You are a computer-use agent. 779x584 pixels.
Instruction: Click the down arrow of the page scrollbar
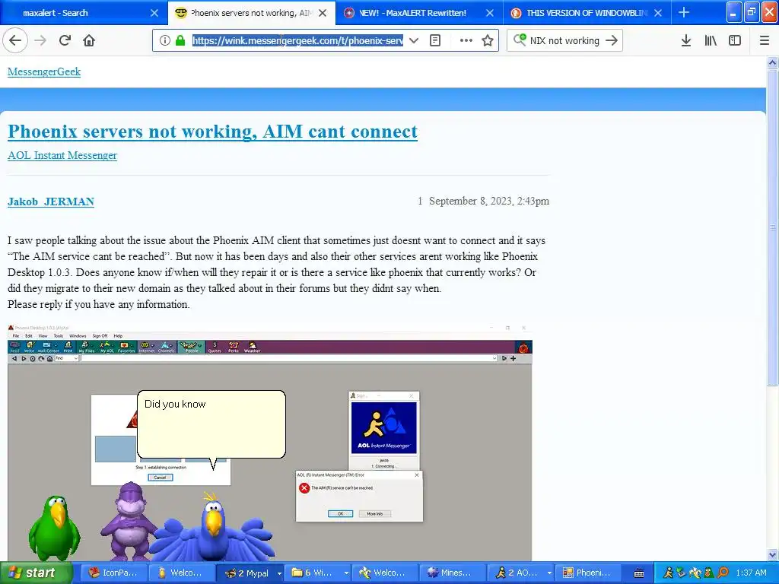[x=772, y=554]
